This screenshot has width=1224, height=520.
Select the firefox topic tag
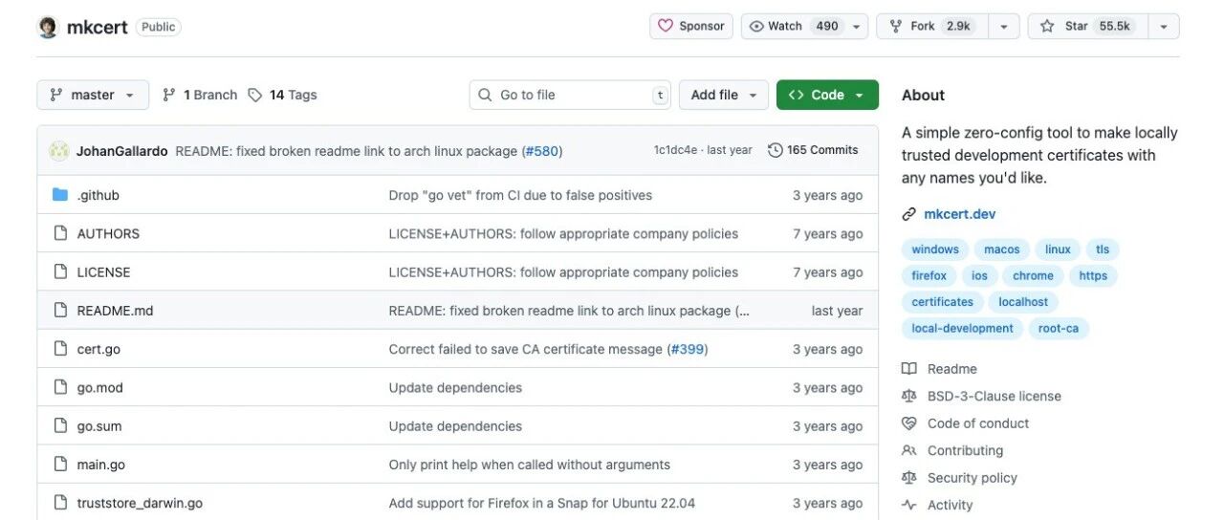pyautogui.click(x=929, y=275)
